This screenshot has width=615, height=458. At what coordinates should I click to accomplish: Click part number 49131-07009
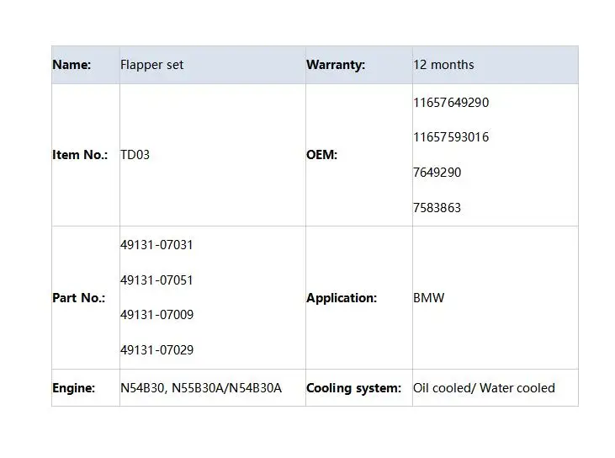(x=156, y=315)
